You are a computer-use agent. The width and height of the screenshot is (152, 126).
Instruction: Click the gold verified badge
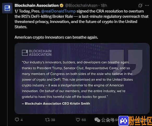(x=62, y=5)
